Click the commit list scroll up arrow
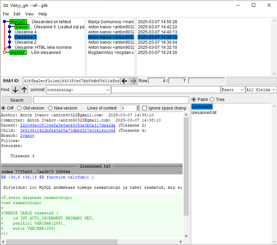This screenshot has width=277, height=245. 274,20
